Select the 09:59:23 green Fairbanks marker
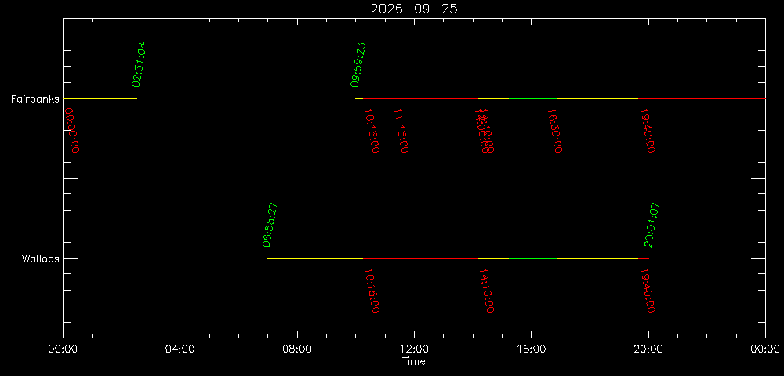Screen dimensions: 784x376 [x=358, y=65]
